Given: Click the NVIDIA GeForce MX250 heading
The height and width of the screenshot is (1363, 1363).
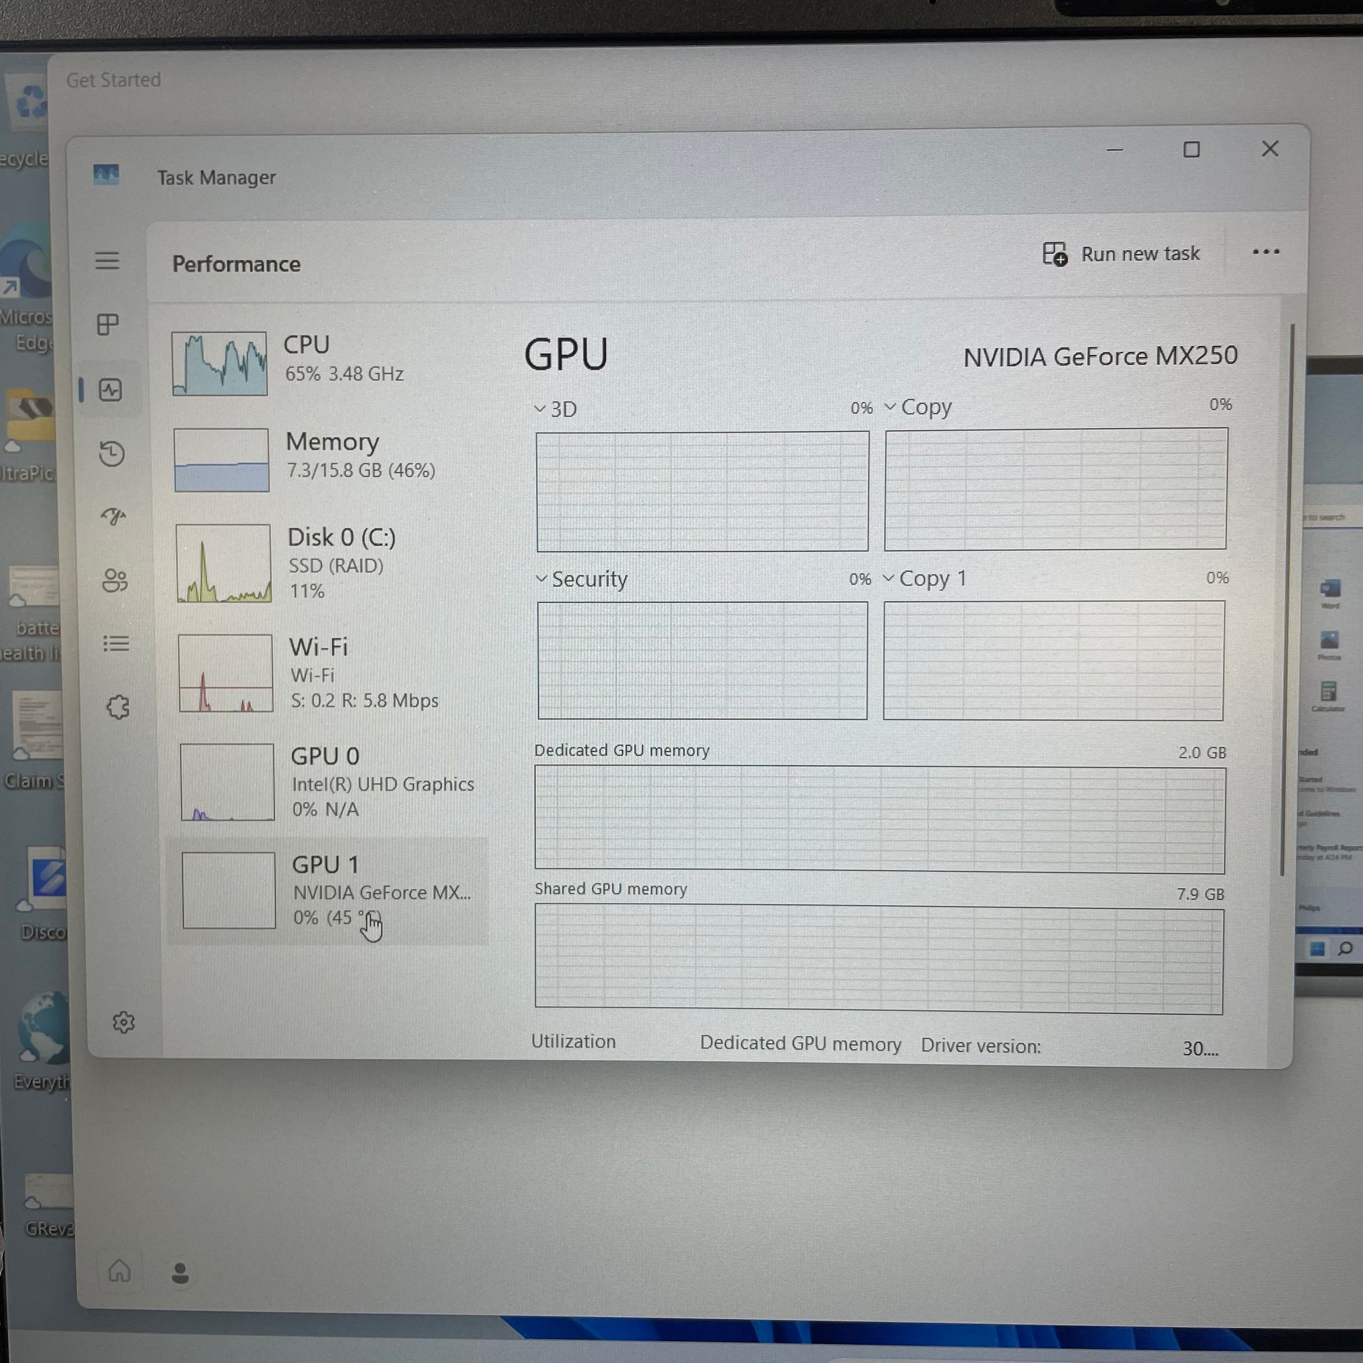Looking at the screenshot, I should pos(1100,357).
